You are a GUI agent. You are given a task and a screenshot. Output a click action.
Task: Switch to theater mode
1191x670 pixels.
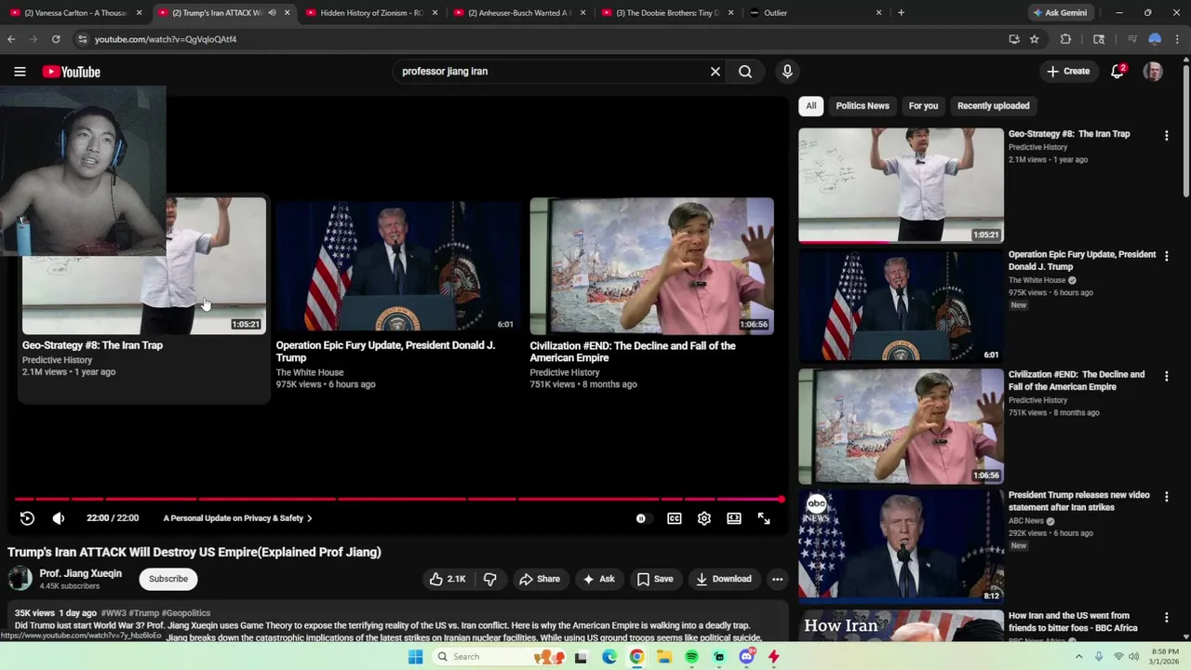pos(734,518)
